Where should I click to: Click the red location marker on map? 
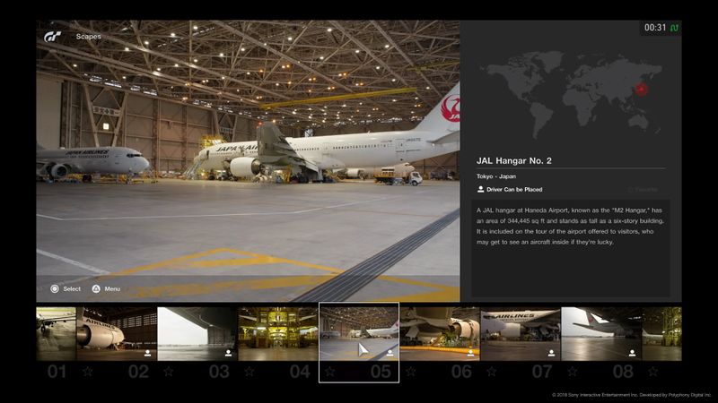641,88
